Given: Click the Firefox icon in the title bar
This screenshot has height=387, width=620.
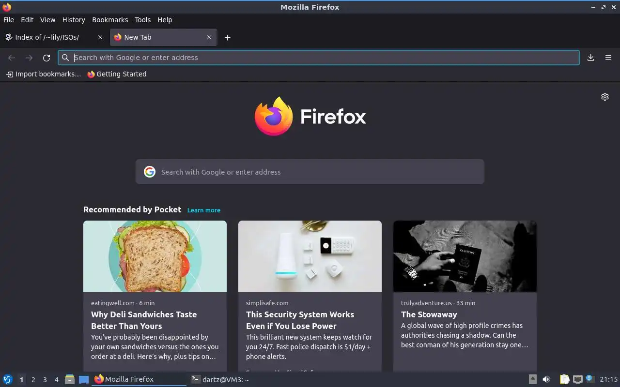Looking at the screenshot, I should point(7,7).
